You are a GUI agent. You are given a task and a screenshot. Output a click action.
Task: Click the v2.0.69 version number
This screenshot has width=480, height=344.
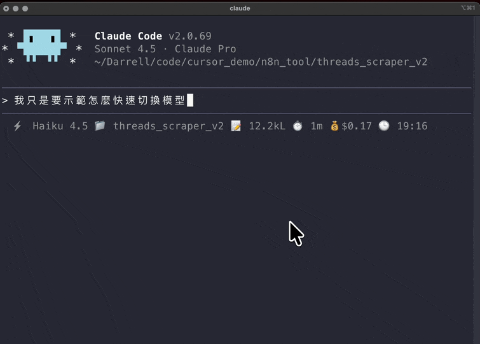(x=190, y=36)
